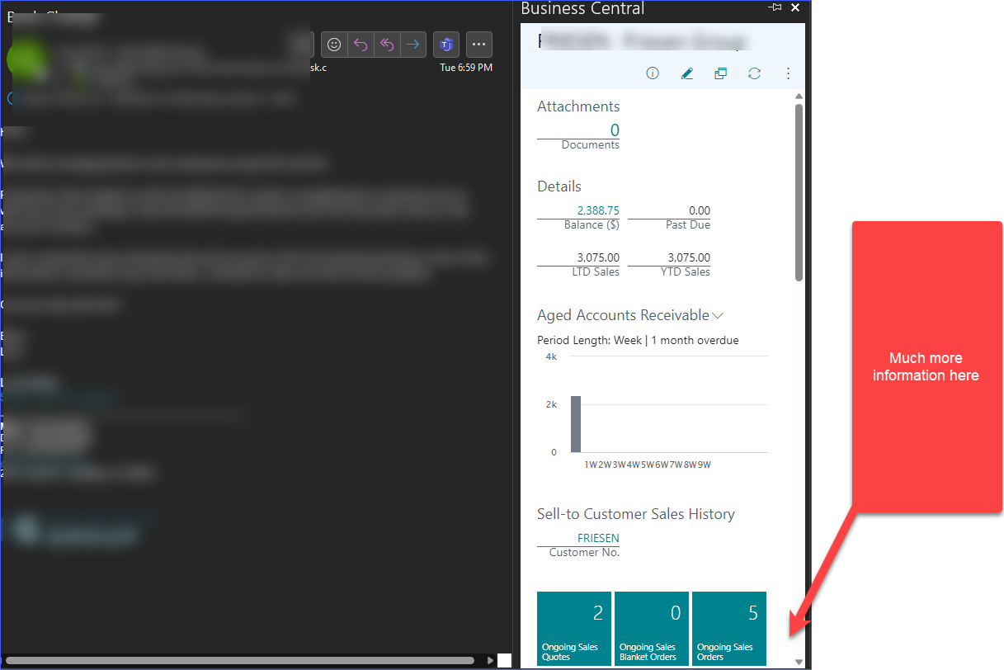The width and height of the screenshot is (1004, 670).
Task: Refresh the Business Central pane
Action: tap(754, 73)
